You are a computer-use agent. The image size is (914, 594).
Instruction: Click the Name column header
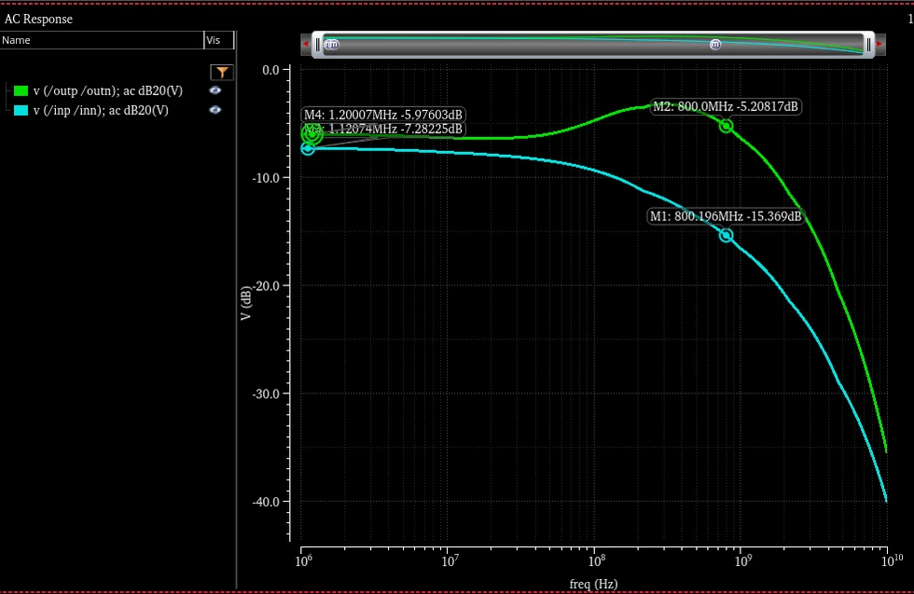102,40
